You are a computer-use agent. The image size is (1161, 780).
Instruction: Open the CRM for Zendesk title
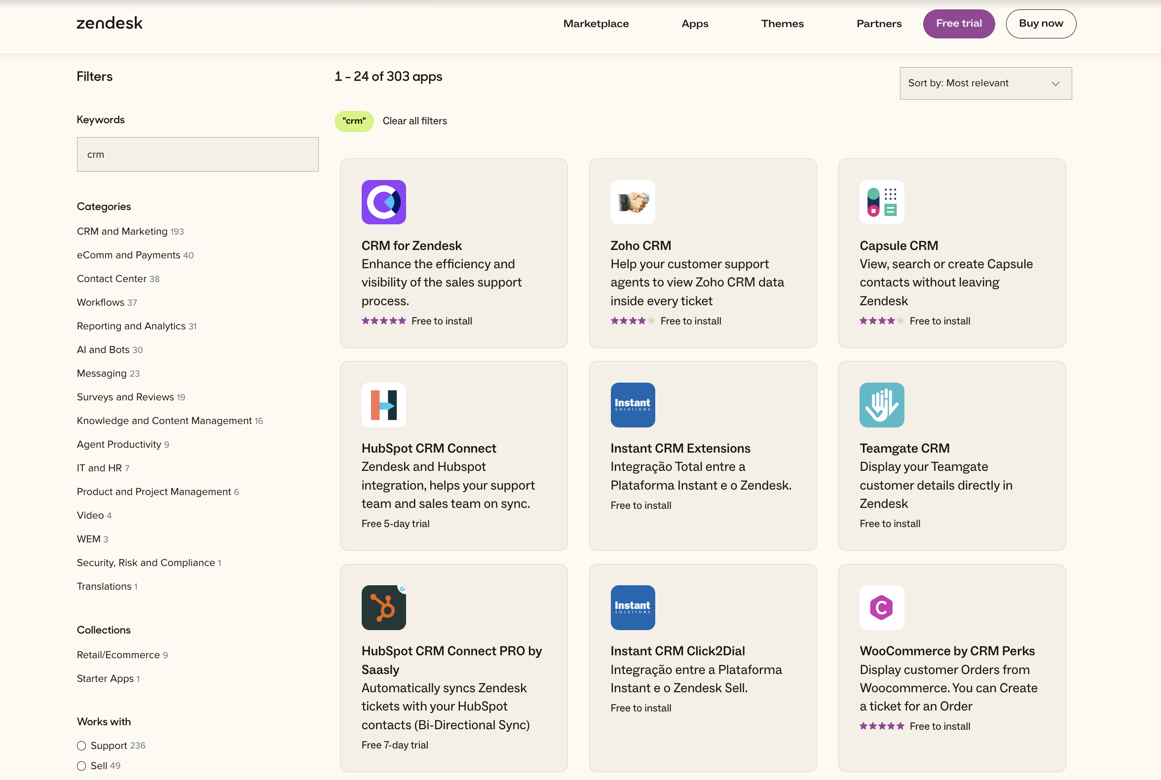412,246
